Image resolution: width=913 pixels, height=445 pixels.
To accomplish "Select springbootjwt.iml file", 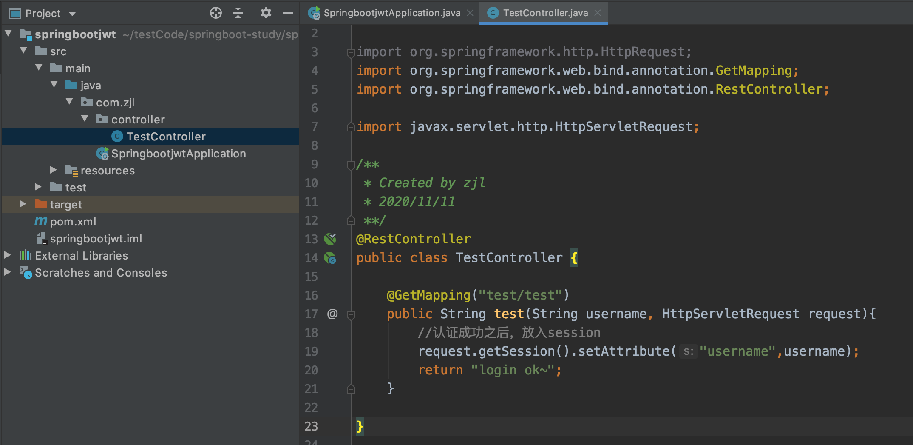I will point(96,238).
